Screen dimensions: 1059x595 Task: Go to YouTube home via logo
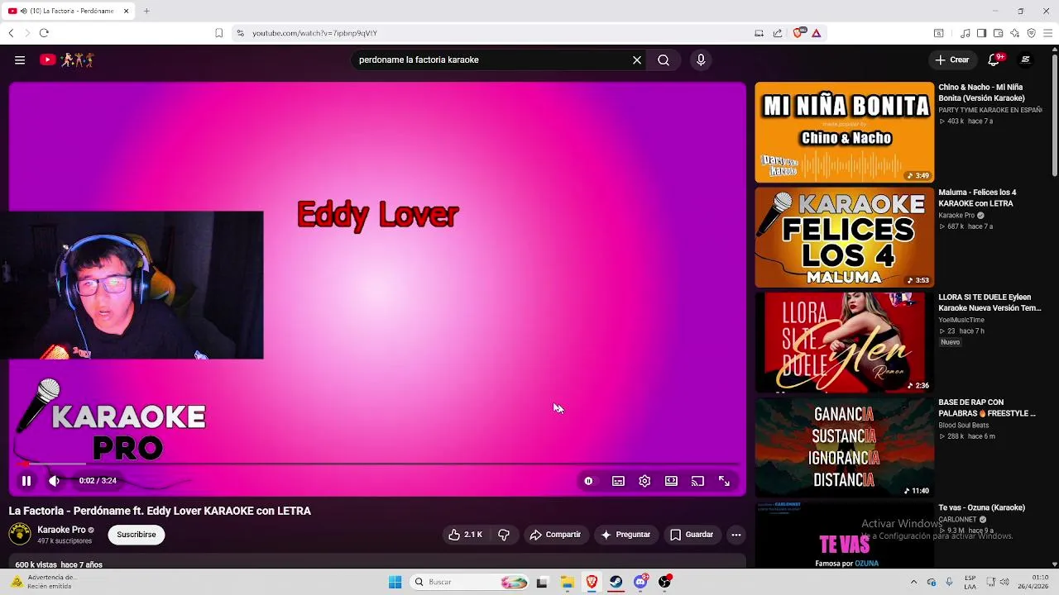[x=66, y=59]
